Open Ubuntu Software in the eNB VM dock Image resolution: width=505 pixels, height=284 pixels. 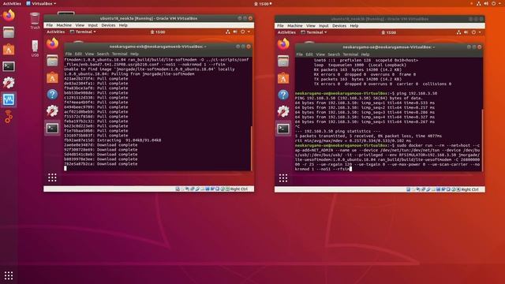pyautogui.click(x=52, y=77)
